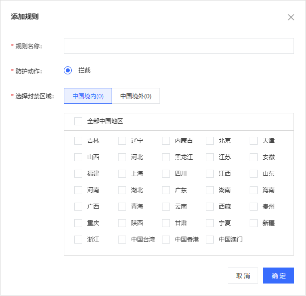Check the 中国澳门 checkbox
306x296 pixels.
coord(210,239)
